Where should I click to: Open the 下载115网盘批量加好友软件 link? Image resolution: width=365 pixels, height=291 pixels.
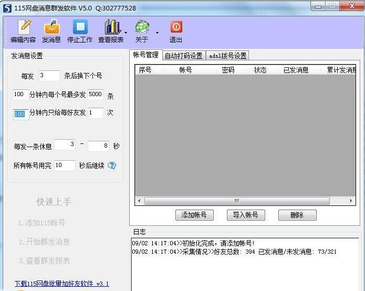[61, 284]
